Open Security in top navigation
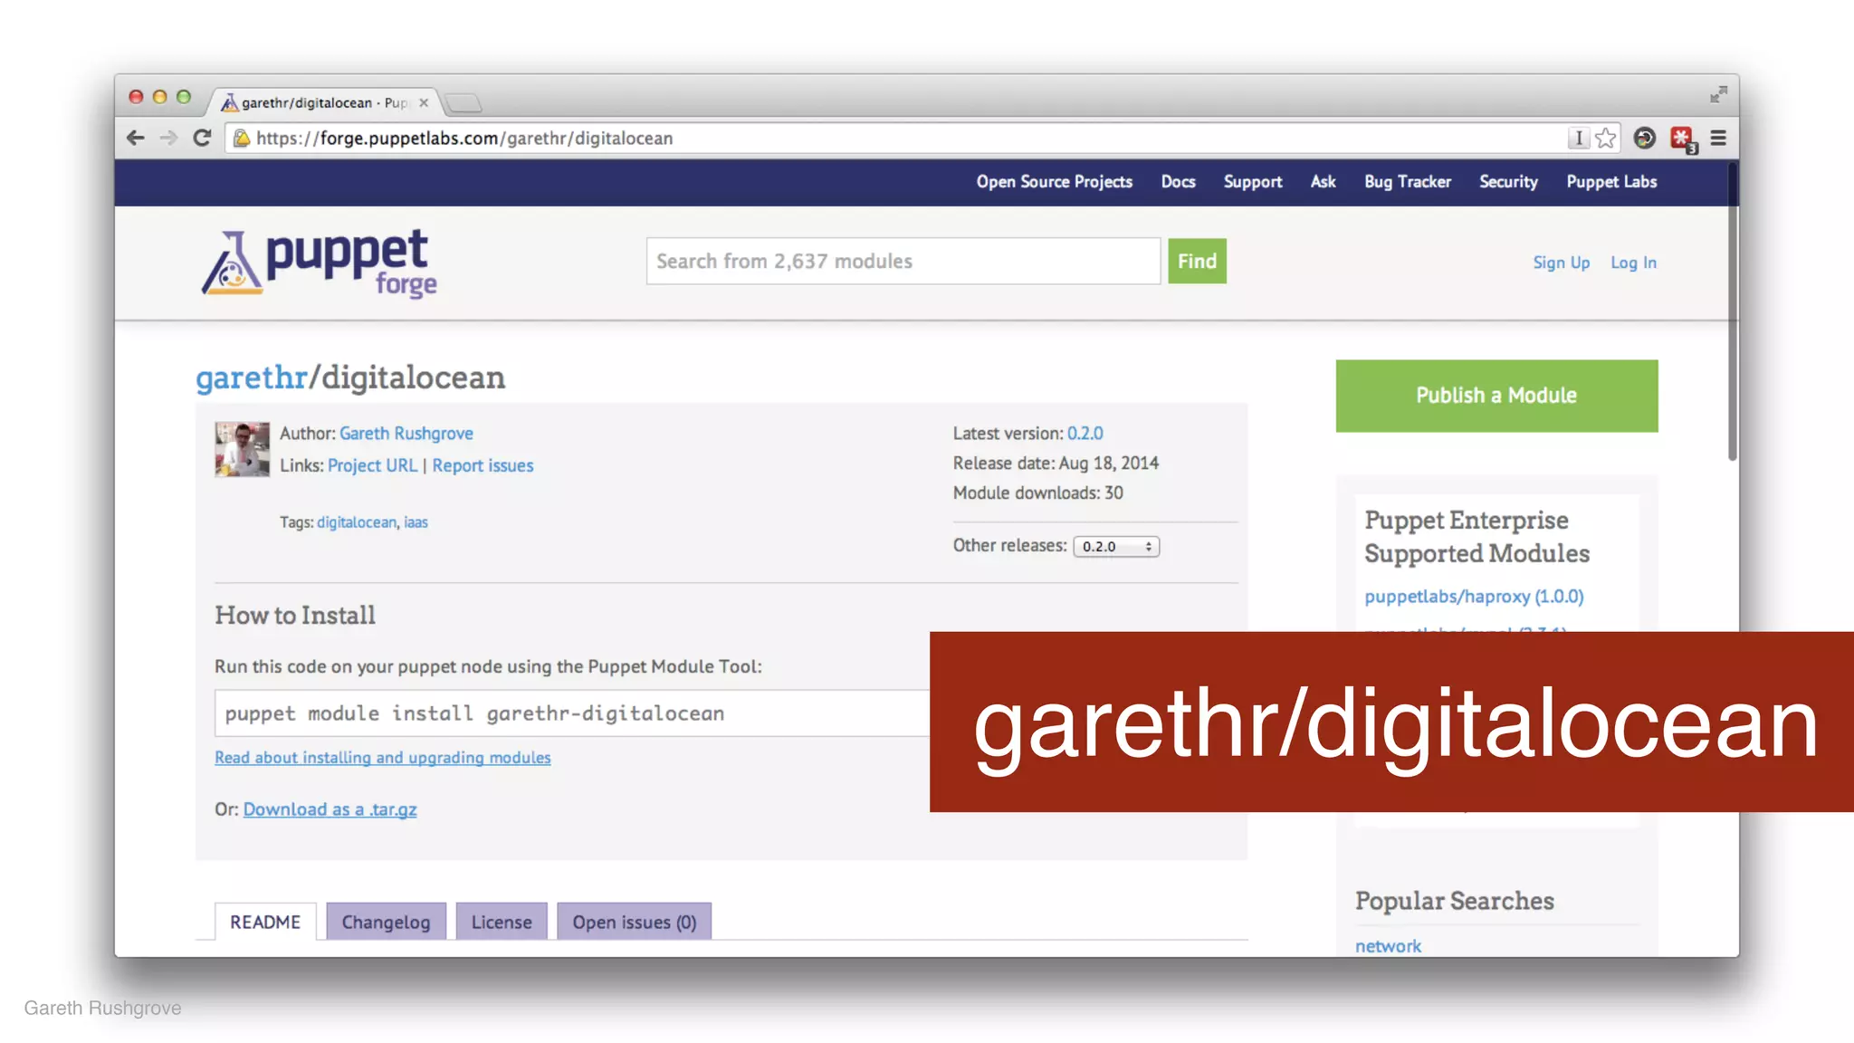The width and height of the screenshot is (1854, 1043). coord(1508,182)
